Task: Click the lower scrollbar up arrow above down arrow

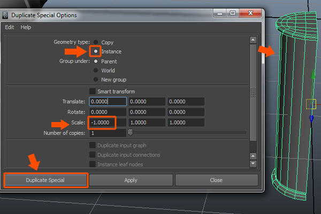Action: (253, 156)
